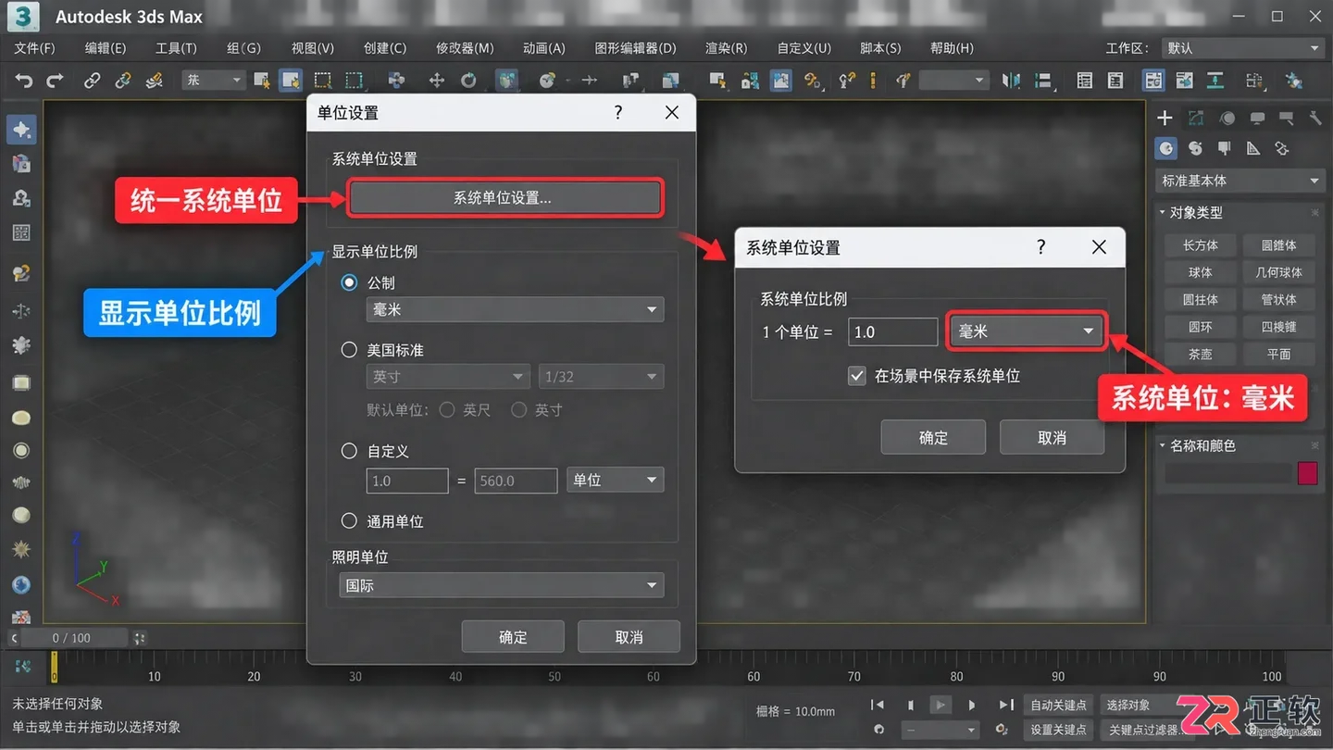
Task: Open the 标准基本体 dropdown
Action: [x=1240, y=181]
